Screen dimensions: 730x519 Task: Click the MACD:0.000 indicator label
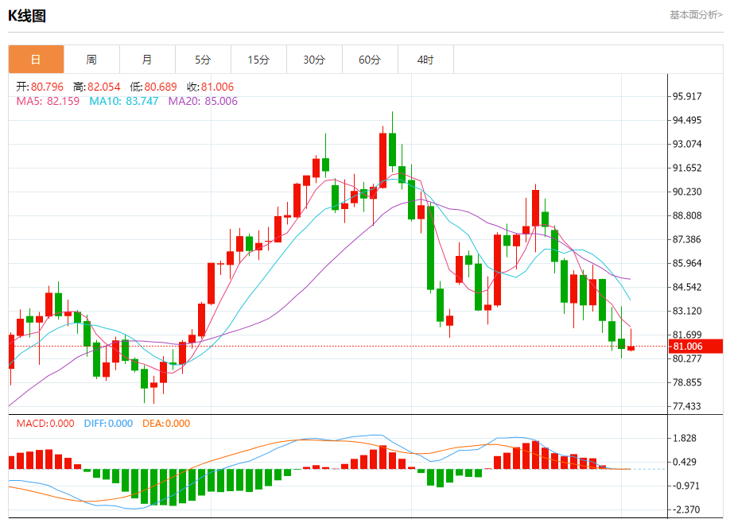coord(45,424)
